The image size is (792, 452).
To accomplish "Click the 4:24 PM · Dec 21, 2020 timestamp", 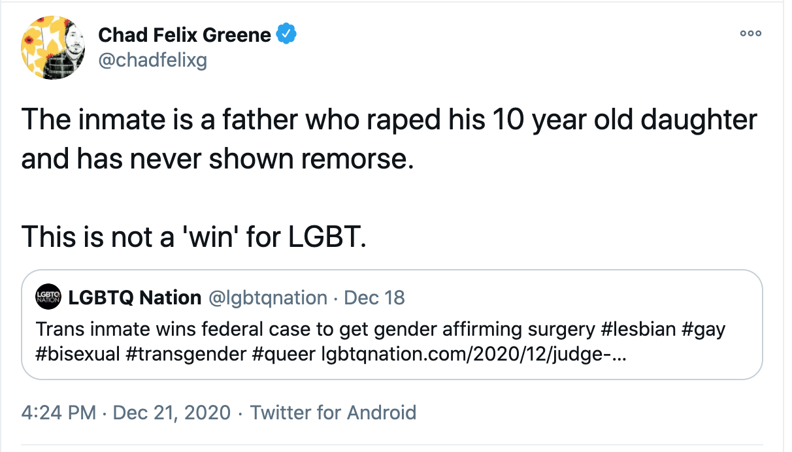I will (x=126, y=413).
